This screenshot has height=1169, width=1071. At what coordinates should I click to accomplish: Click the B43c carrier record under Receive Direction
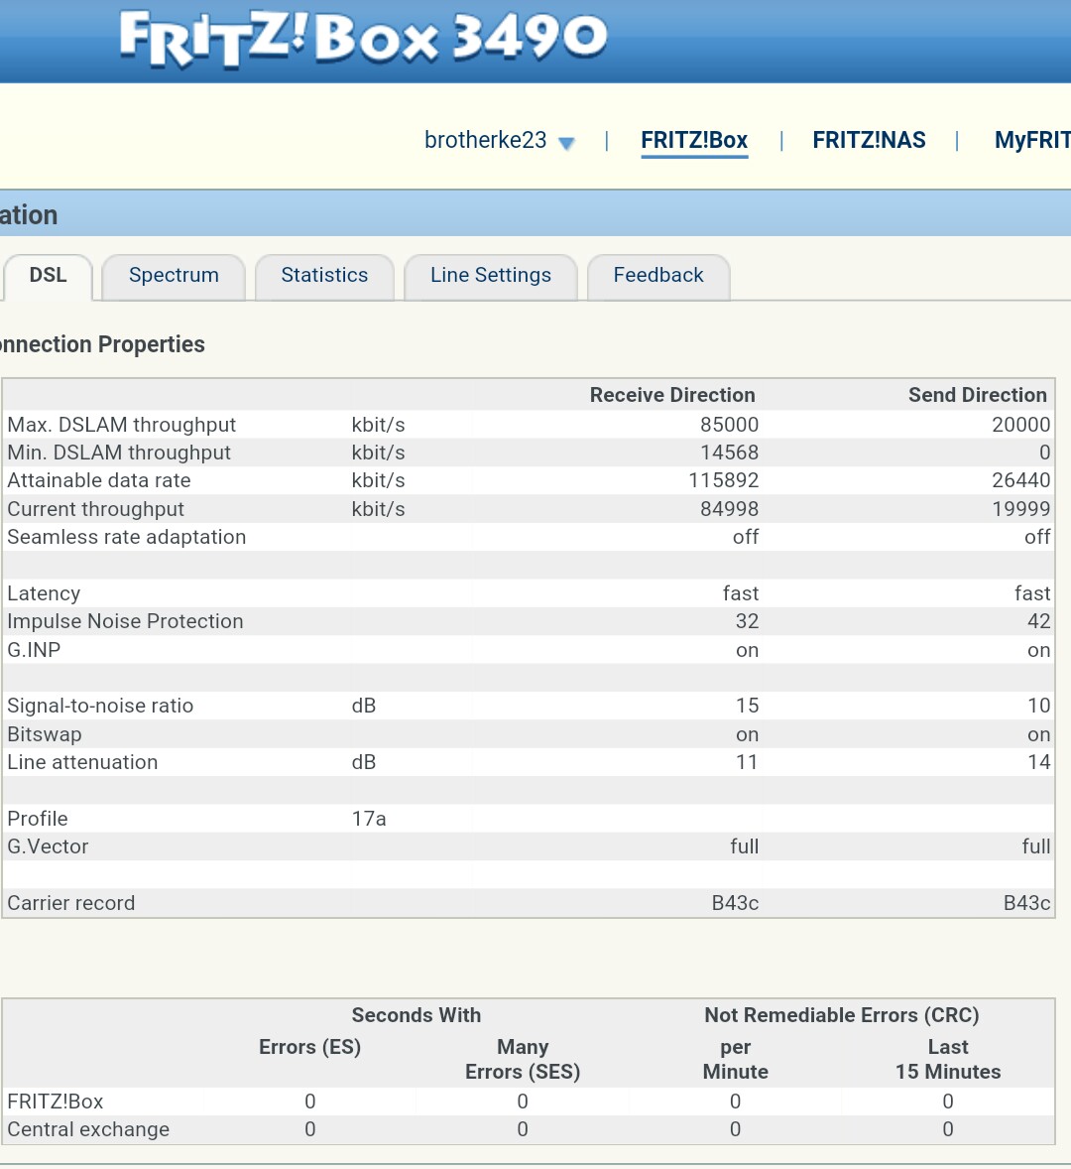coord(735,903)
